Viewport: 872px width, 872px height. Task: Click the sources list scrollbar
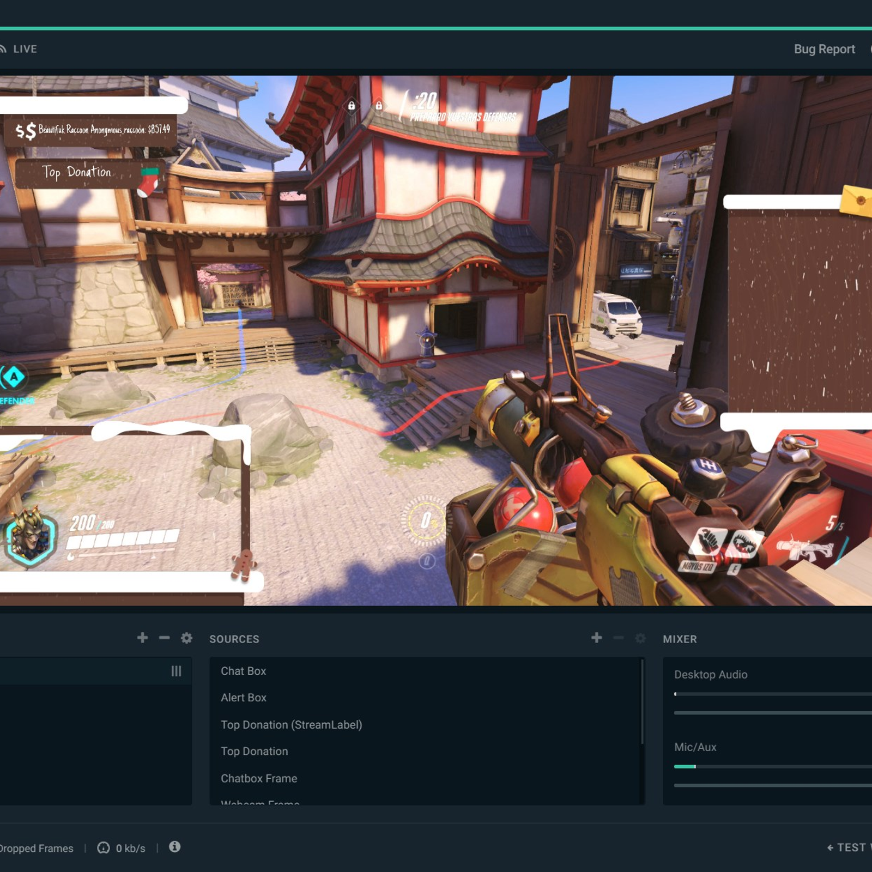pyautogui.click(x=643, y=703)
